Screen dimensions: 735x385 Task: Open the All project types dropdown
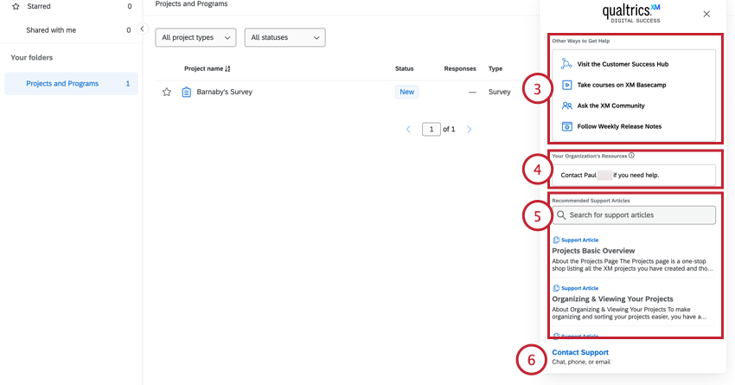coord(195,37)
